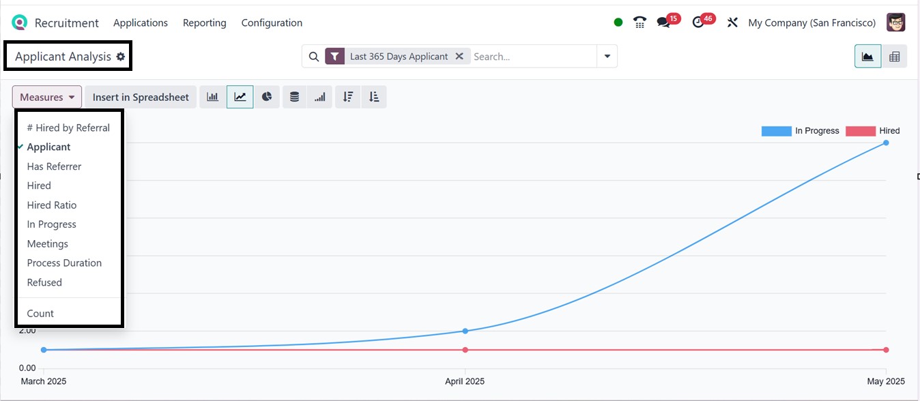Open the My Company (San Francisco) switcher

[811, 23]
